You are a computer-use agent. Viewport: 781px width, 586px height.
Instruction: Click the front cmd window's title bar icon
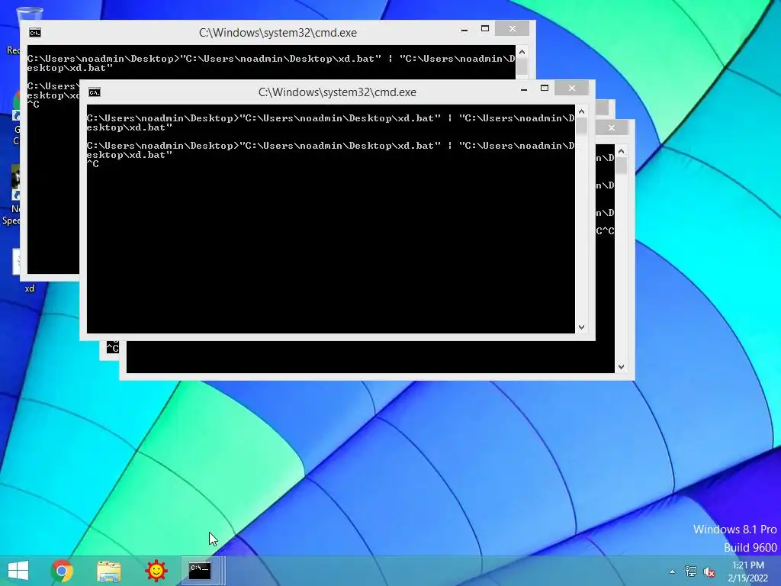[x=94, y=92]
